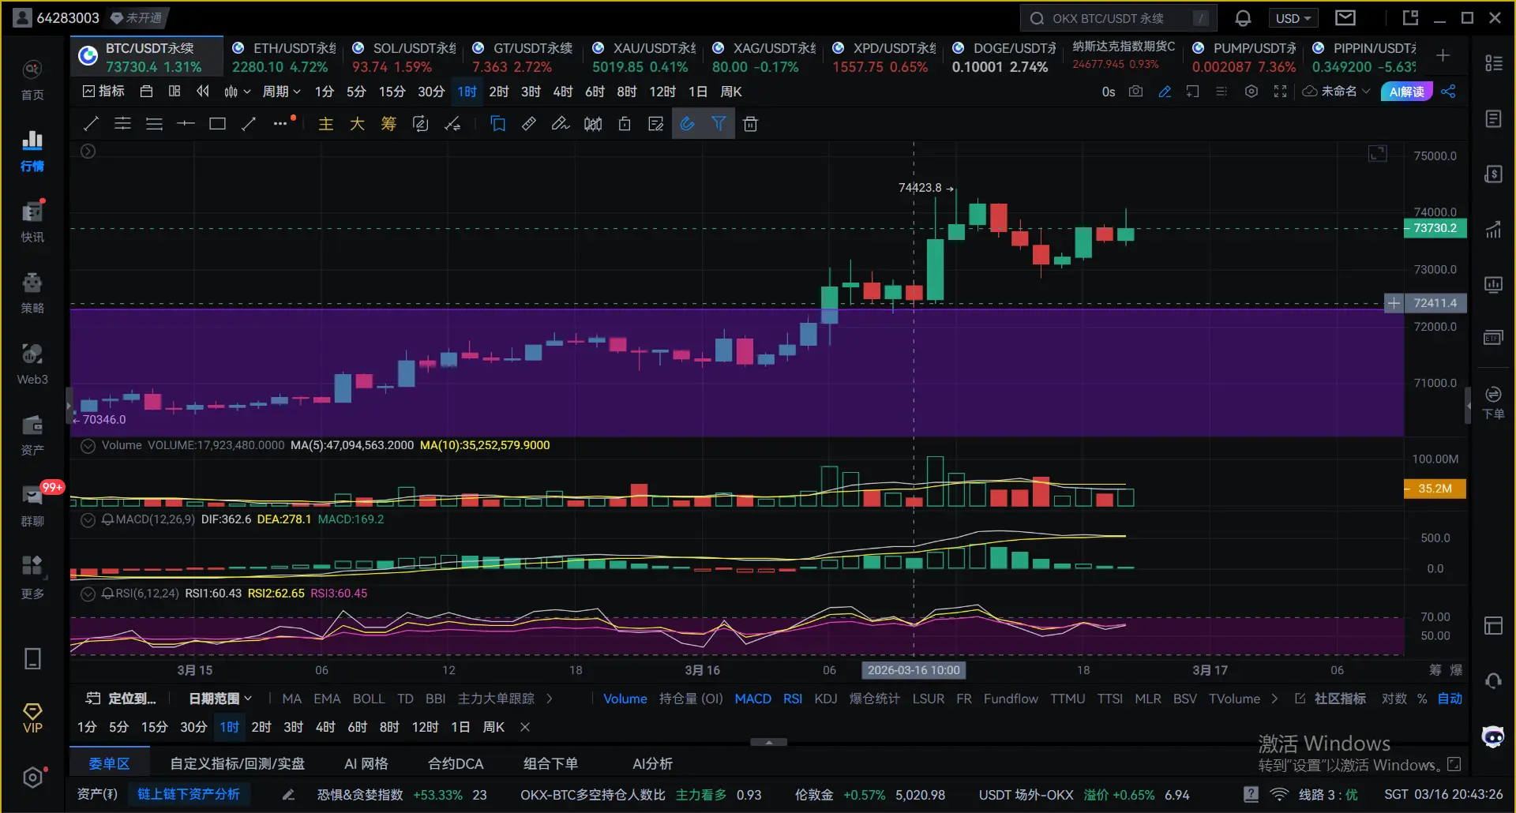This screenshot has height=813, width=1516.
Task: Click the yellow 筹 chip distribution shortcut
Action: pyautogui.click(x=388, y=124)
